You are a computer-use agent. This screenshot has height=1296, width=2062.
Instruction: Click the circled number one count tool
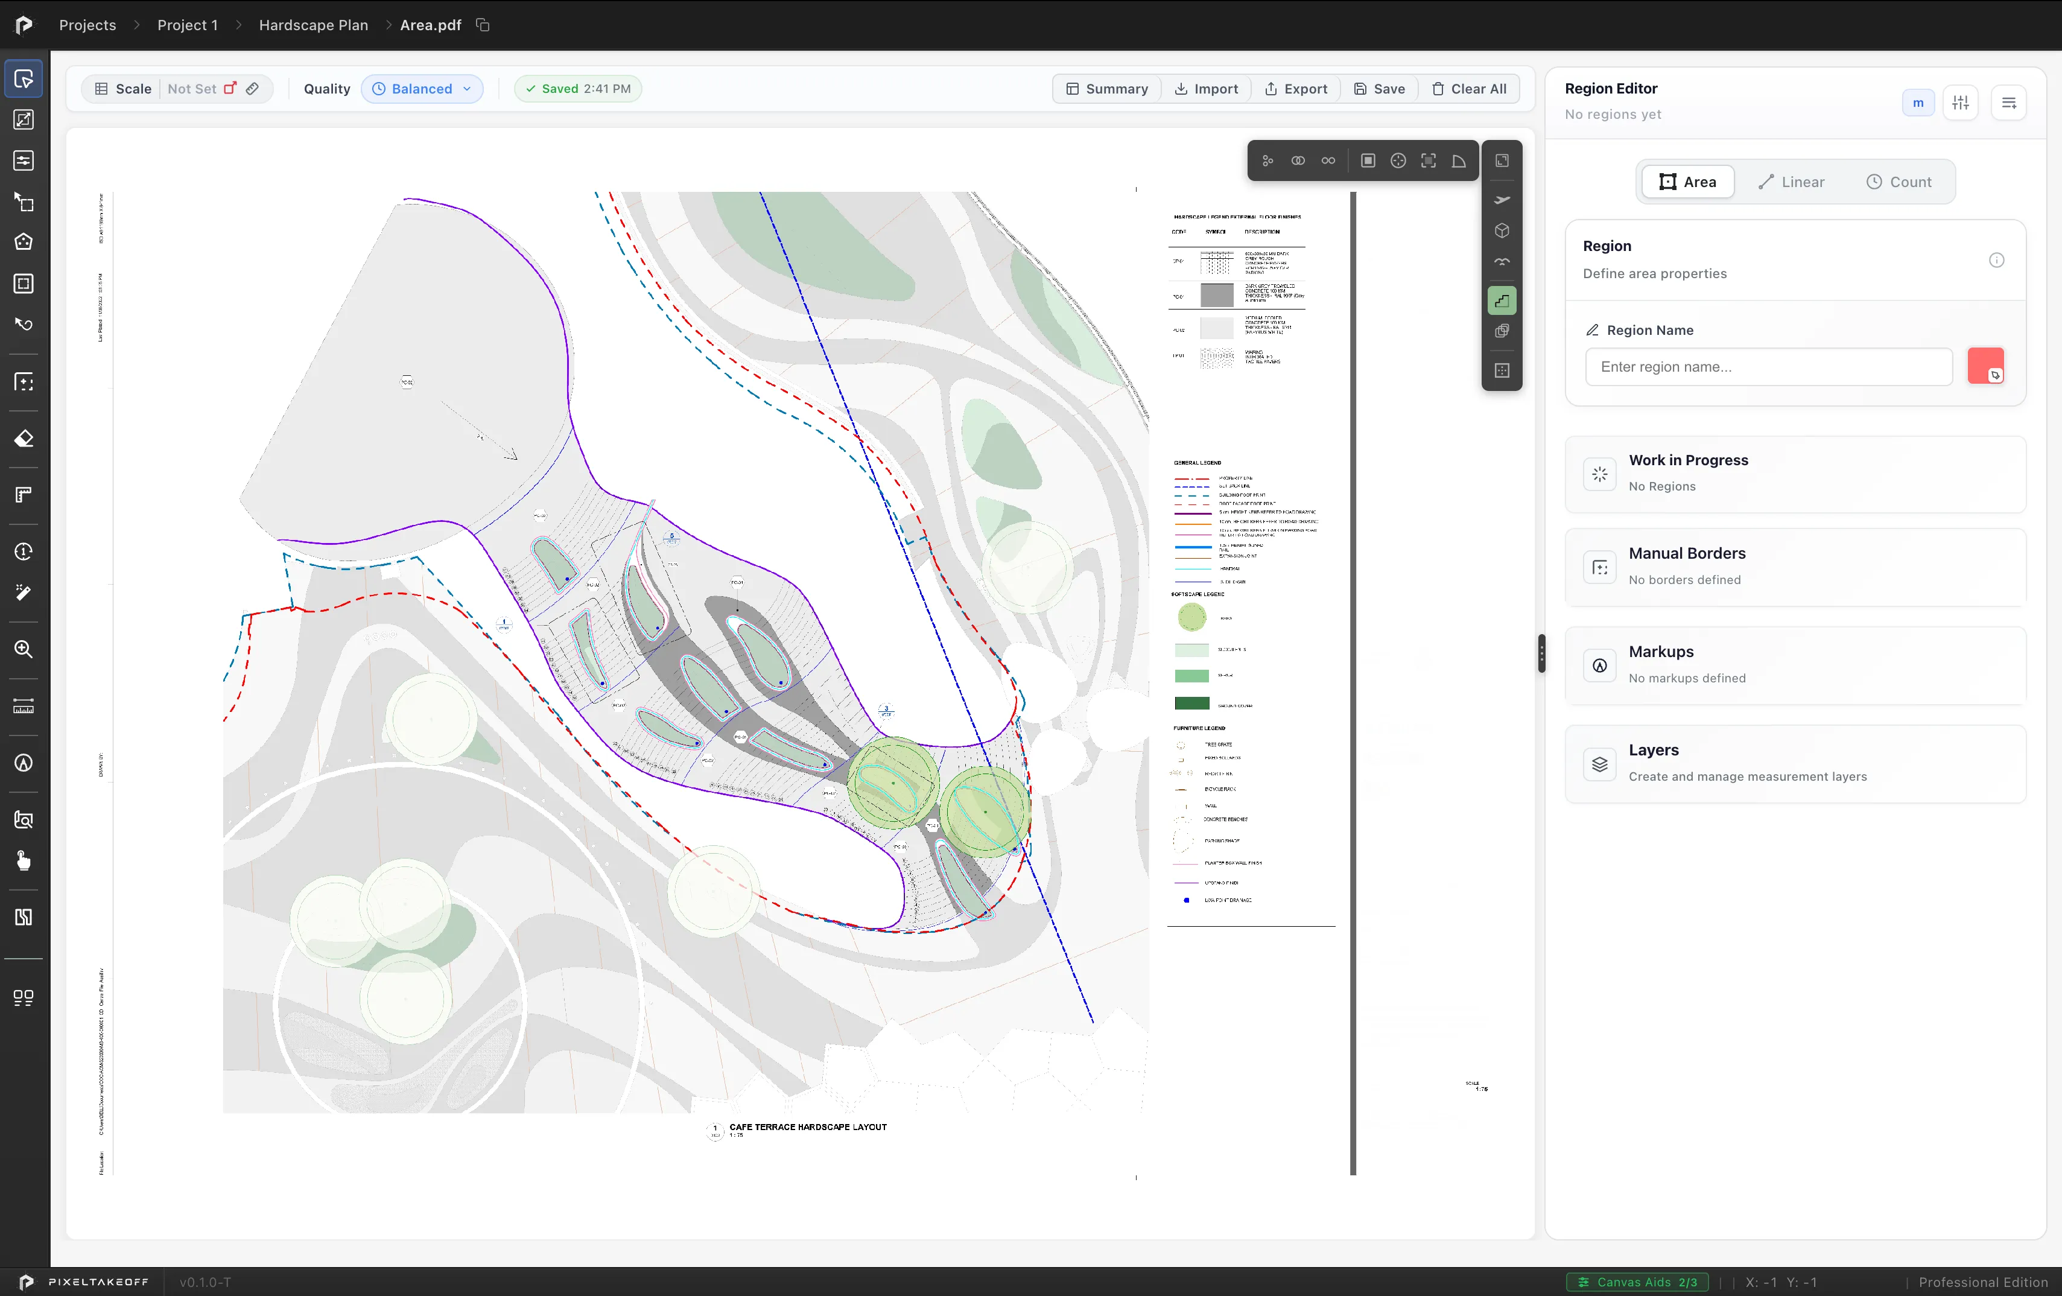(24, 551)
